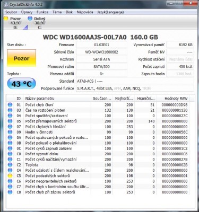Click the yellow Pozor disk D: status icon
This screenshot has width=199, height=212.
tap(6, 19)
